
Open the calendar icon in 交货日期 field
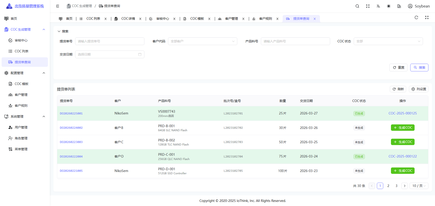coord(140,54)
